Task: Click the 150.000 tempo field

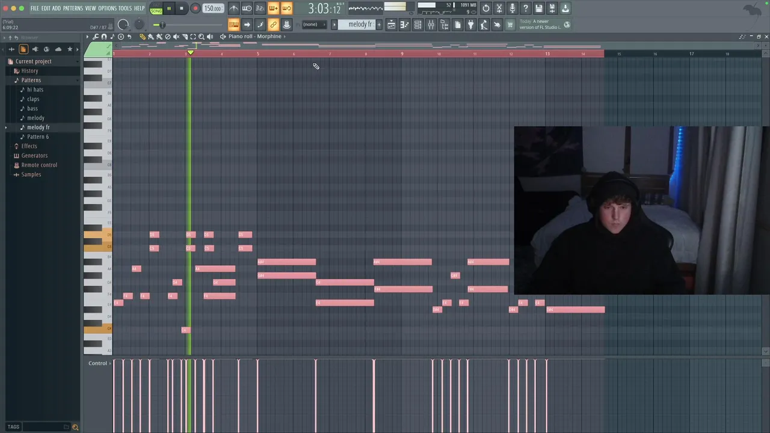Action: [212, 8]
